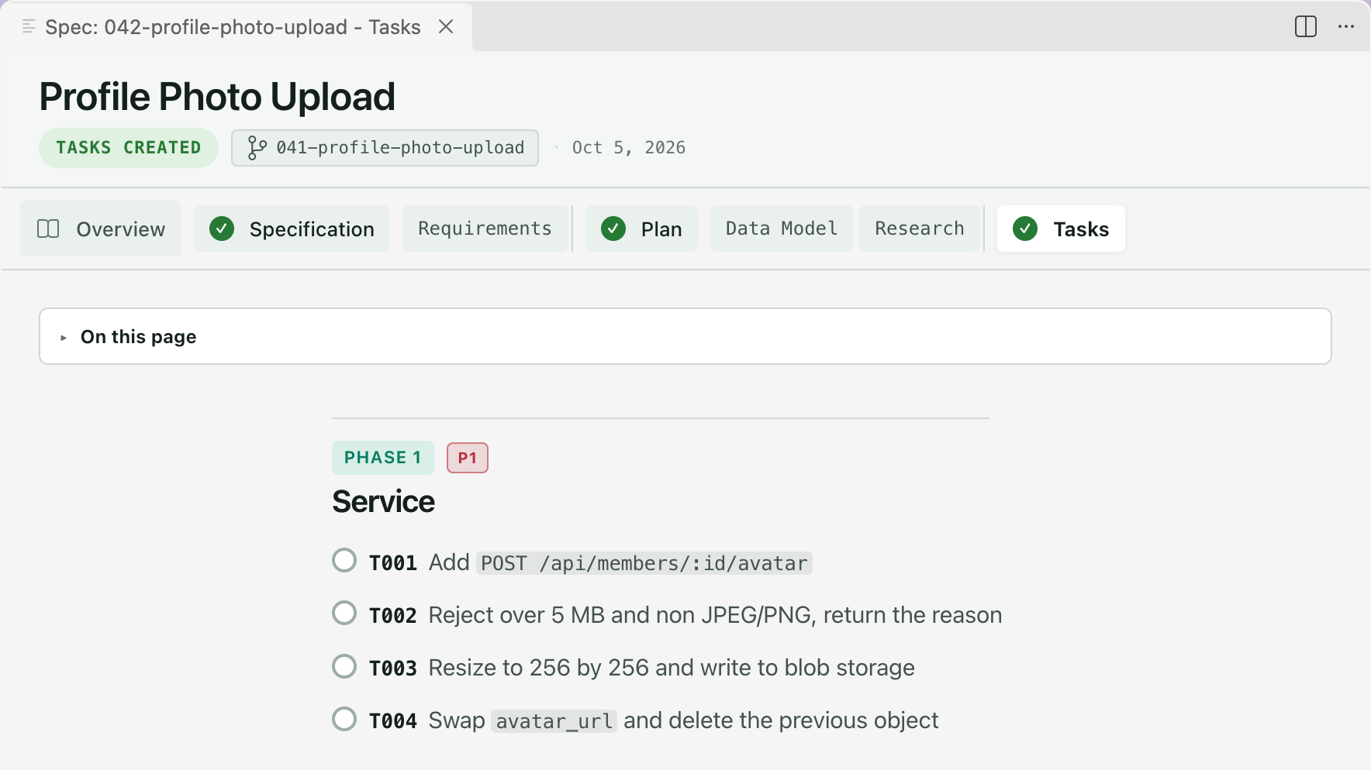
Task: Click the split editor layout icon
Action: point(1306,26)
